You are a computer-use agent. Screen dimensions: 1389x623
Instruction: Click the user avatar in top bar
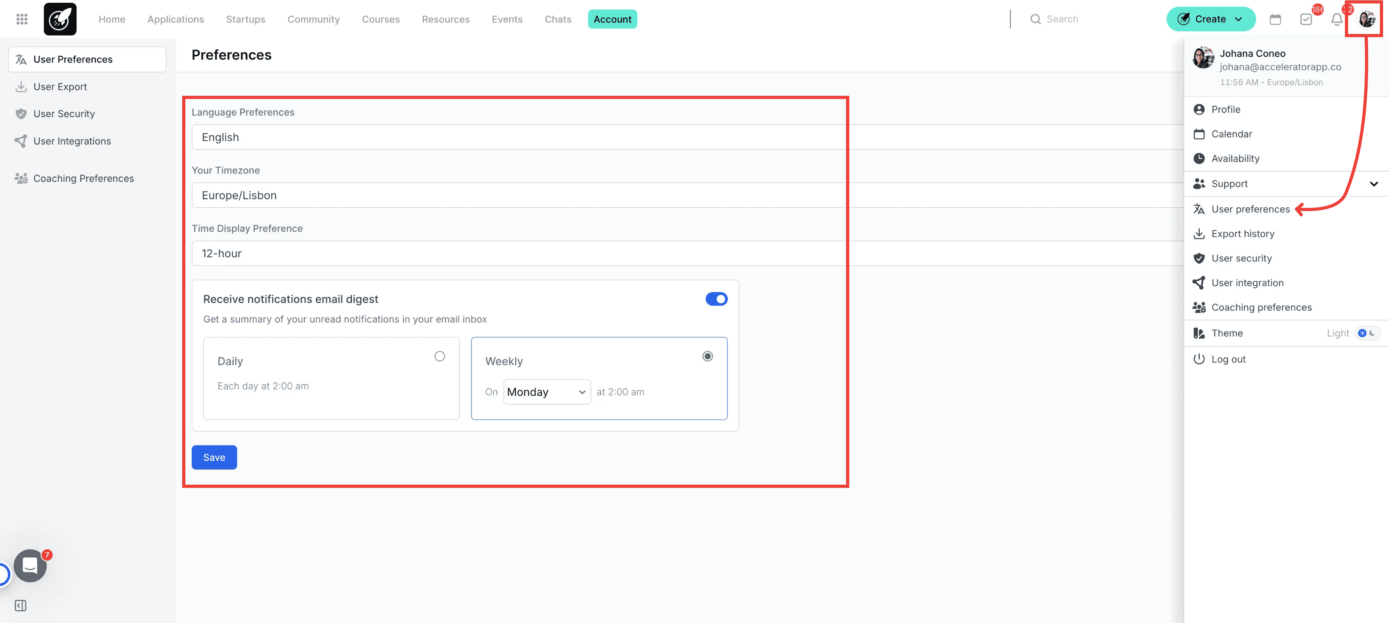[1366, 19]
